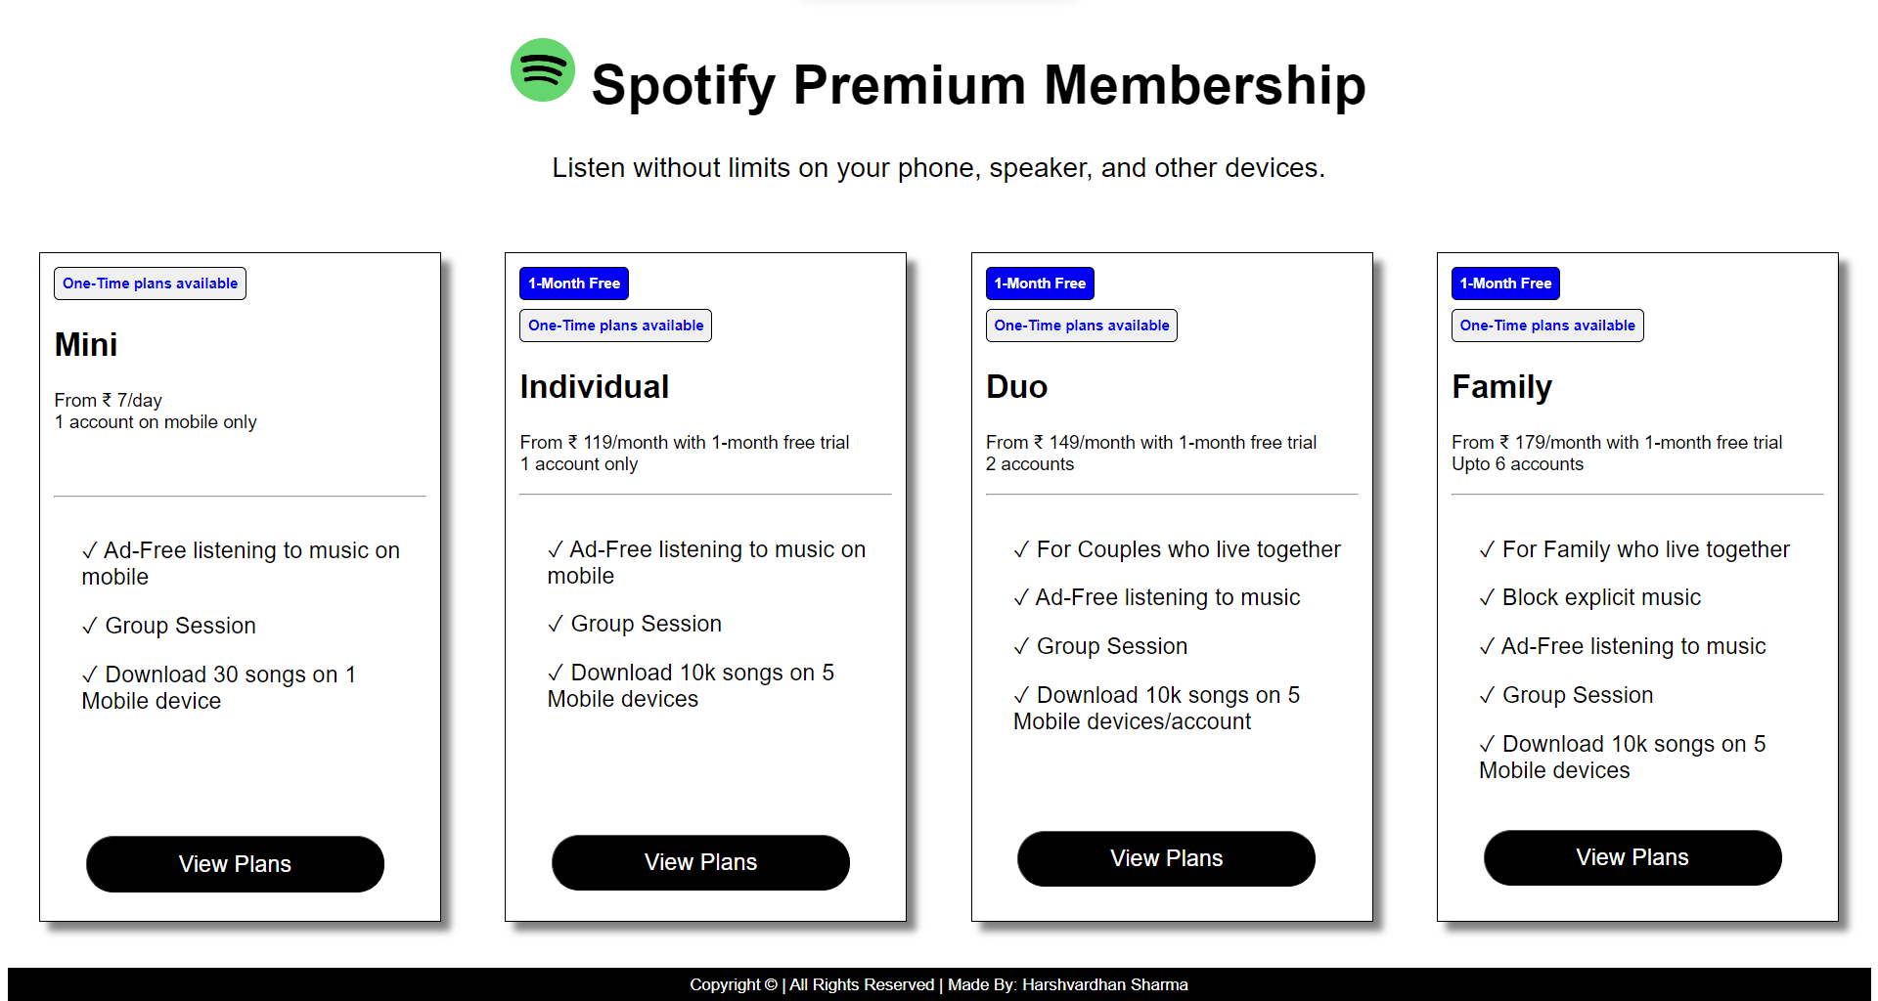The width and height of the screenshot is (1878, 1001).
Task: Open the Harshvardhan Sharma credit link
Action: [x=1104, y=984]
